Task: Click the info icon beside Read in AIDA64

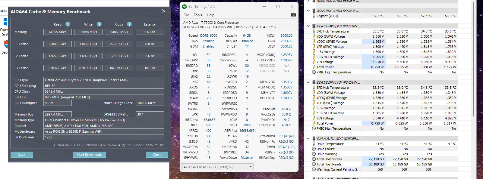Action: (x=68, y=24)
